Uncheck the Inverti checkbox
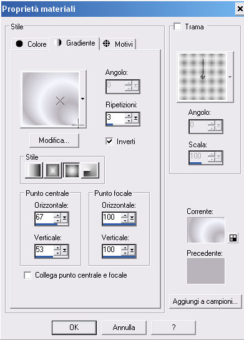The image size is (244, 340). (x=109, y=142)
